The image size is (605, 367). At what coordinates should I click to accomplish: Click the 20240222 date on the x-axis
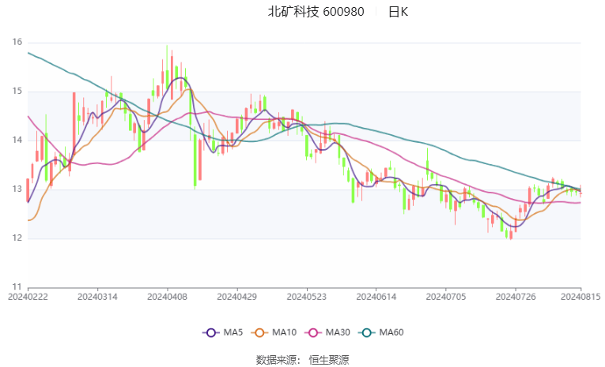[28, 297]
